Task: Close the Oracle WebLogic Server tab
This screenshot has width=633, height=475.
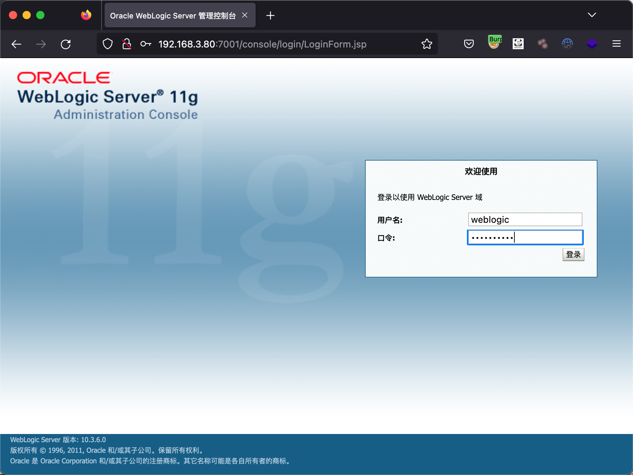Action: tap(245, 15)
